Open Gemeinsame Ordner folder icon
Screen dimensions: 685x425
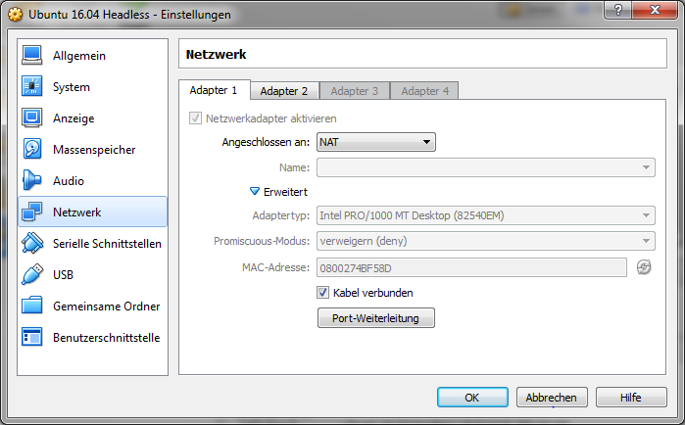(32, 306)
